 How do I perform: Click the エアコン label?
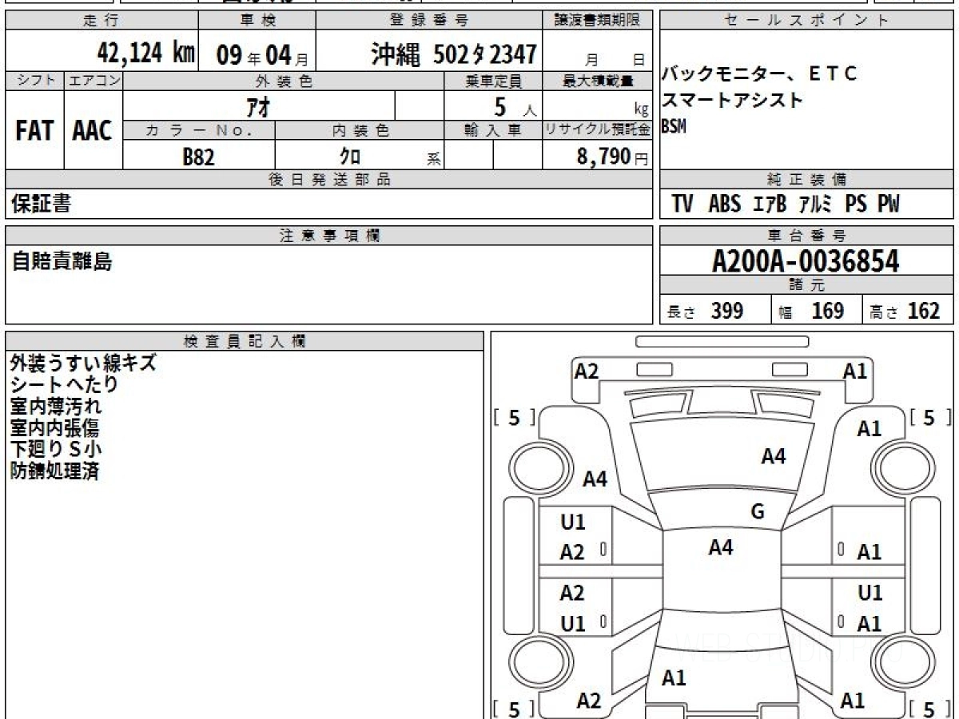94,81
